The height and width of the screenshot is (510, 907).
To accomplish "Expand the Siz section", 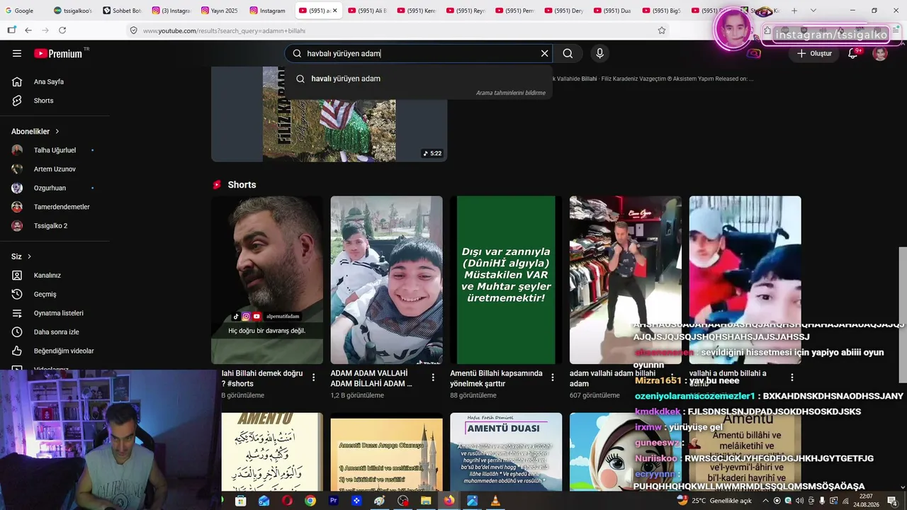I will 21,256.
